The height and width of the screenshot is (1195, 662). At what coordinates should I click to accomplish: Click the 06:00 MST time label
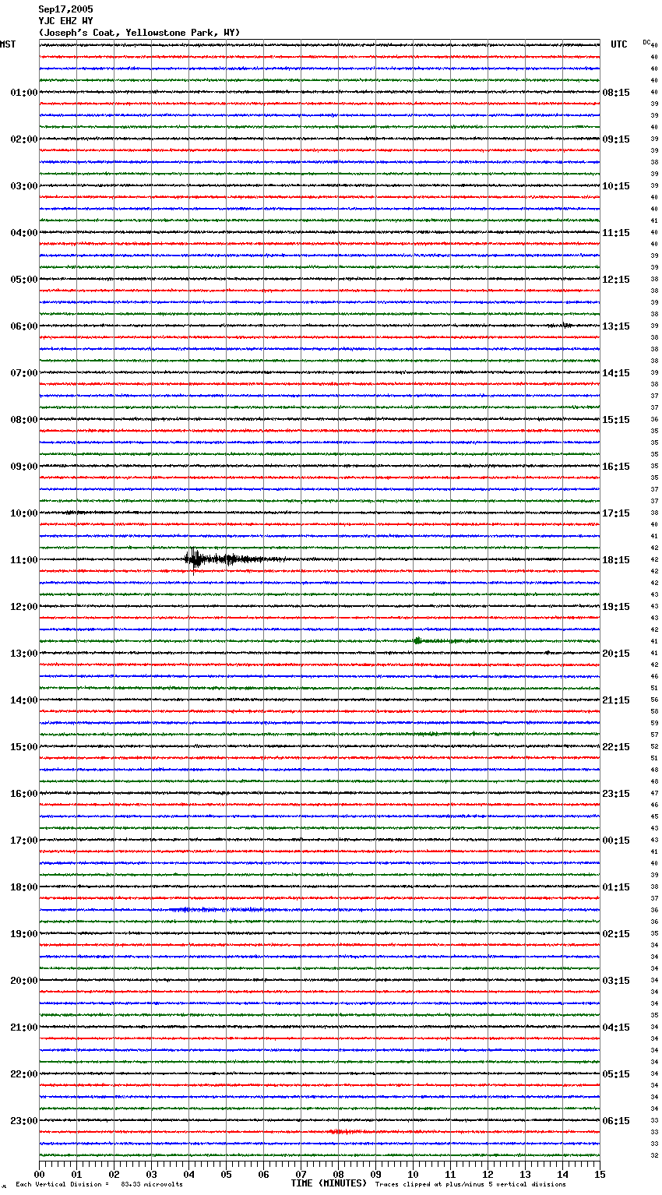click(24, 326)
